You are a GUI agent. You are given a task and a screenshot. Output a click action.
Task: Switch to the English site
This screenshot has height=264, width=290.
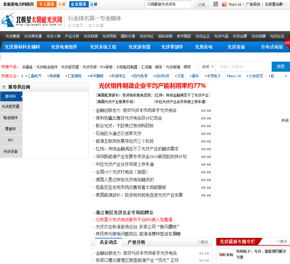pyautogui.click(x=235, y=4)
